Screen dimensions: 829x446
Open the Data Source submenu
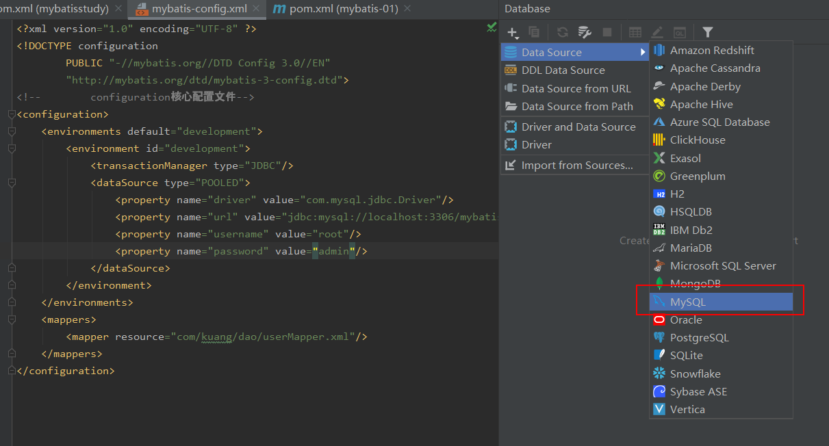tap(575, 52)
